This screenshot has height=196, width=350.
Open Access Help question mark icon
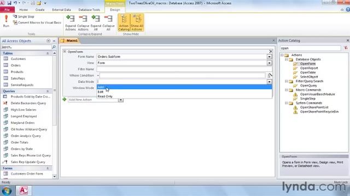pyautogui.click(x=348, y=10)
